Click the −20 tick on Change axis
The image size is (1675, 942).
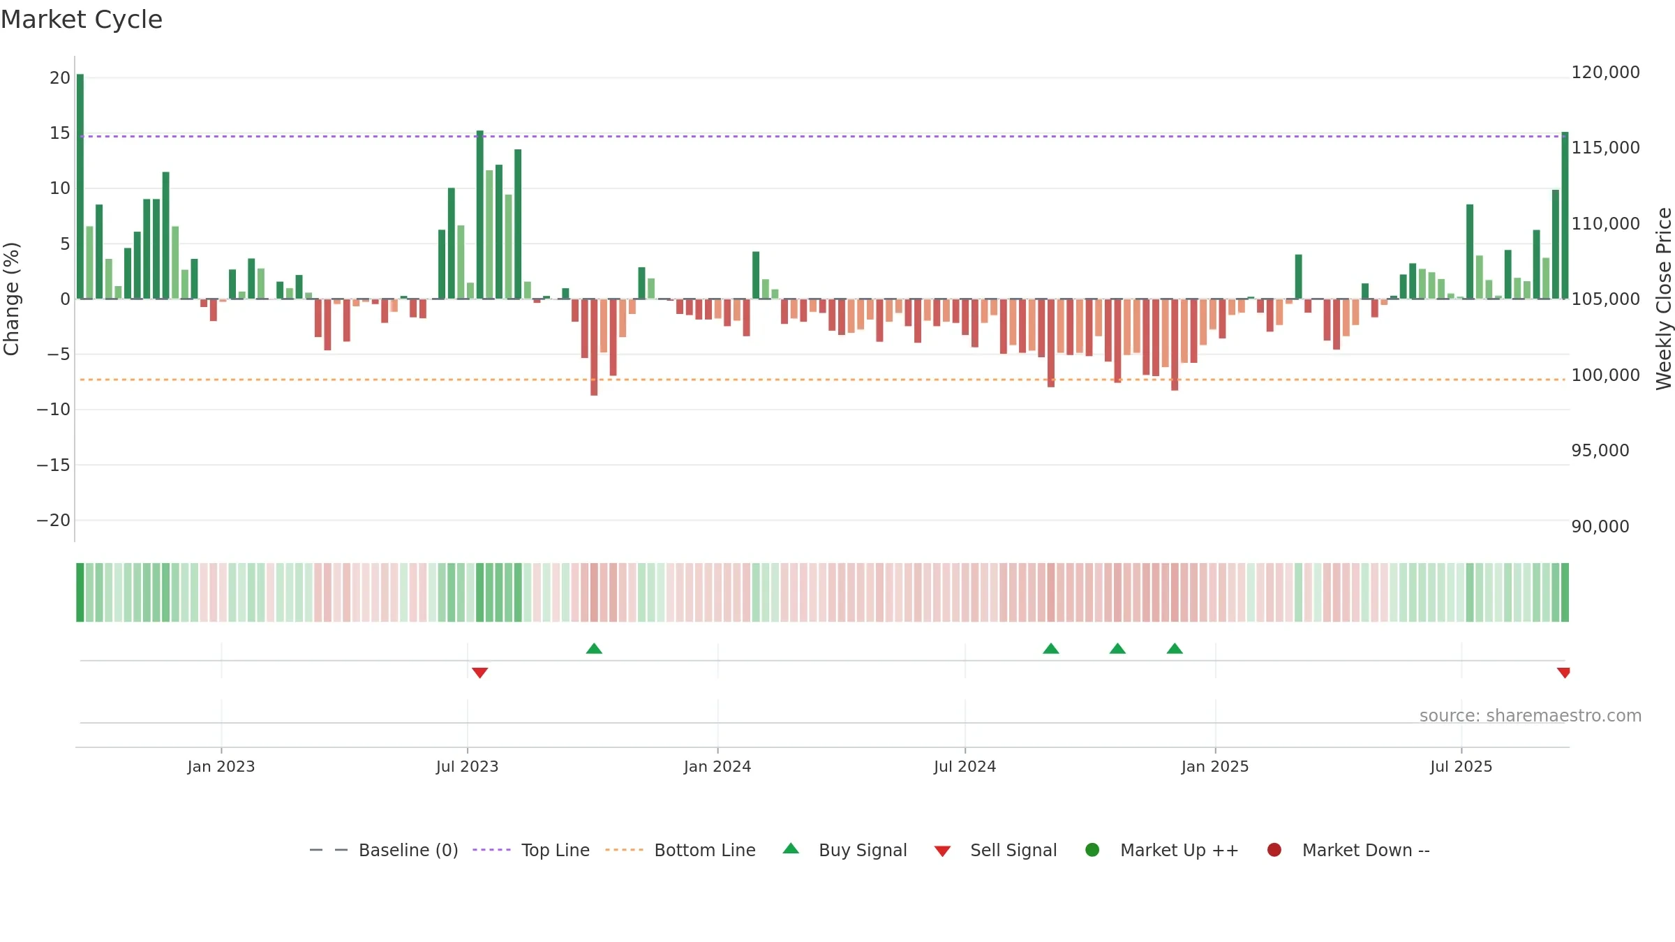54,521
